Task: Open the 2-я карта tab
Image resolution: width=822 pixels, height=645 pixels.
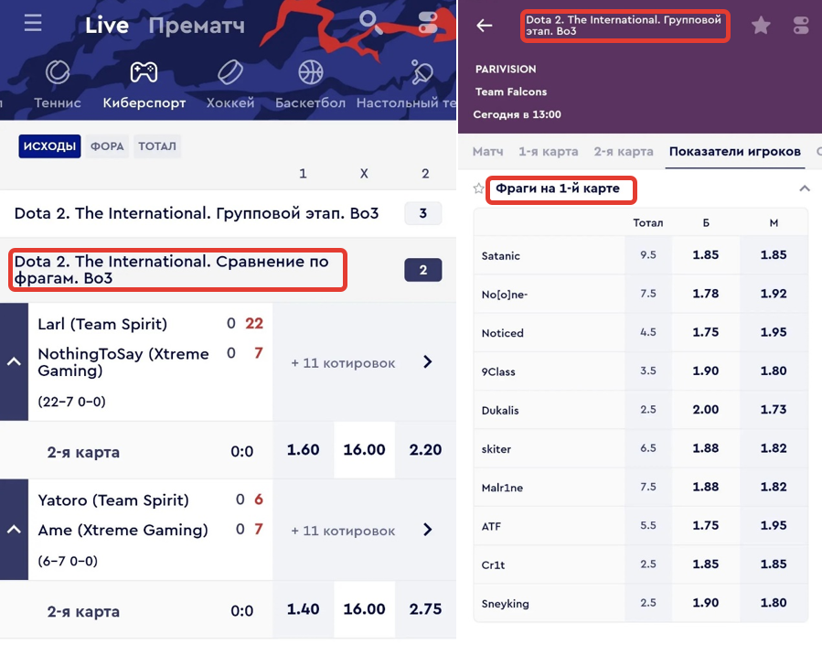Action: tap(624, 152)
